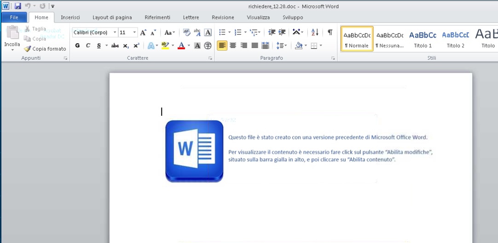Open the line spacing menu
This screenshot has width=498, height=243.
pos(281,45)
